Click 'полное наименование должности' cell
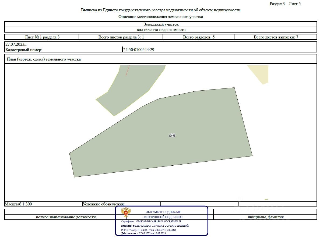The image size is (323, 242). pos(66,217)
